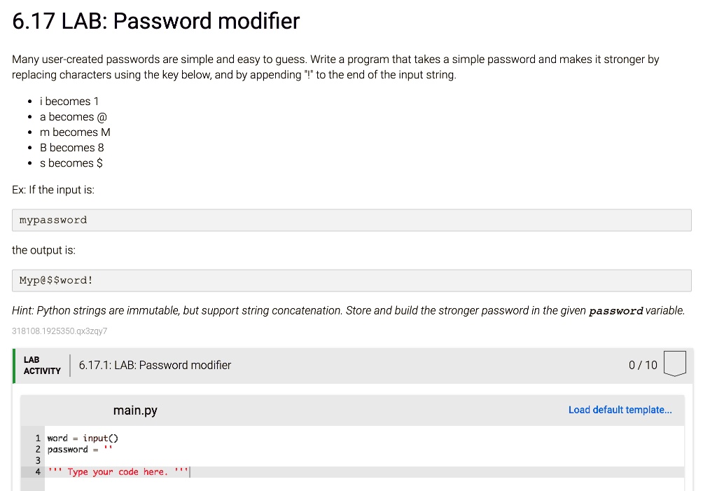Click the 6.17.1 LAB activity title
717x491 pixels.
pyautogui.click(x=155, y=365)
